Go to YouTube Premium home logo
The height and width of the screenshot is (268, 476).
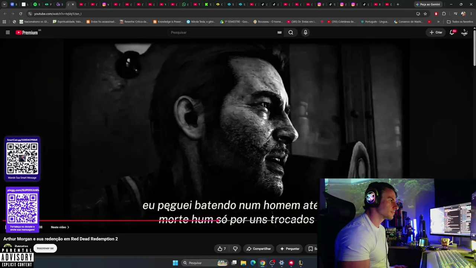point(27,32)
